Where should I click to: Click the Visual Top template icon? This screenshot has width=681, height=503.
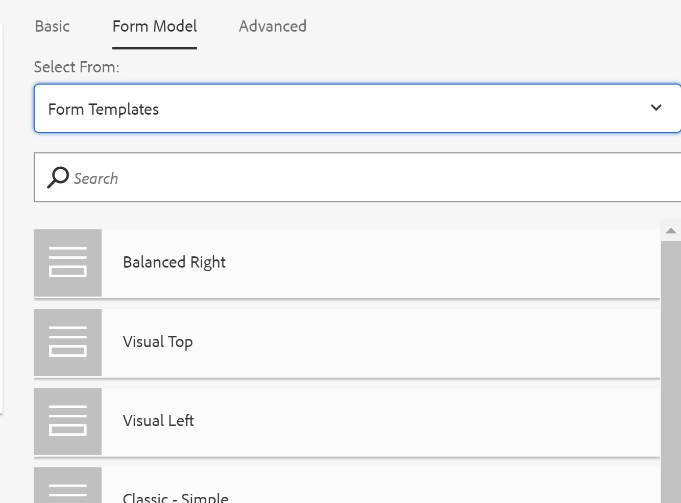point(68,342)
